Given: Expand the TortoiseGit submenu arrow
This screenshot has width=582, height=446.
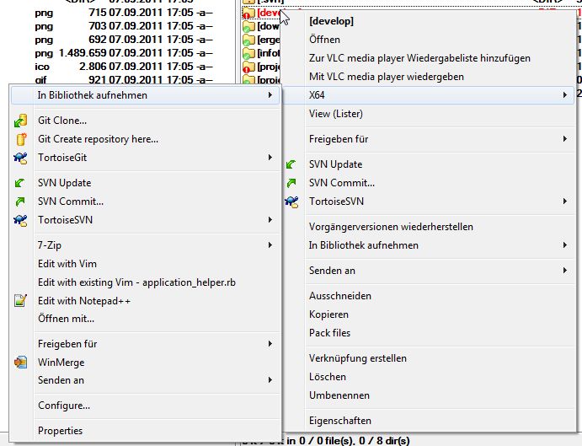Looking at the screenshot, I should pyautogui.click(x=270, y=158).
